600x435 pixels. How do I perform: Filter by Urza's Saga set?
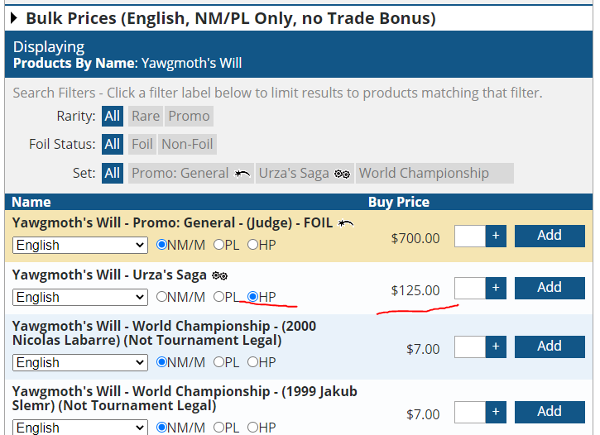tap(304, 173)
